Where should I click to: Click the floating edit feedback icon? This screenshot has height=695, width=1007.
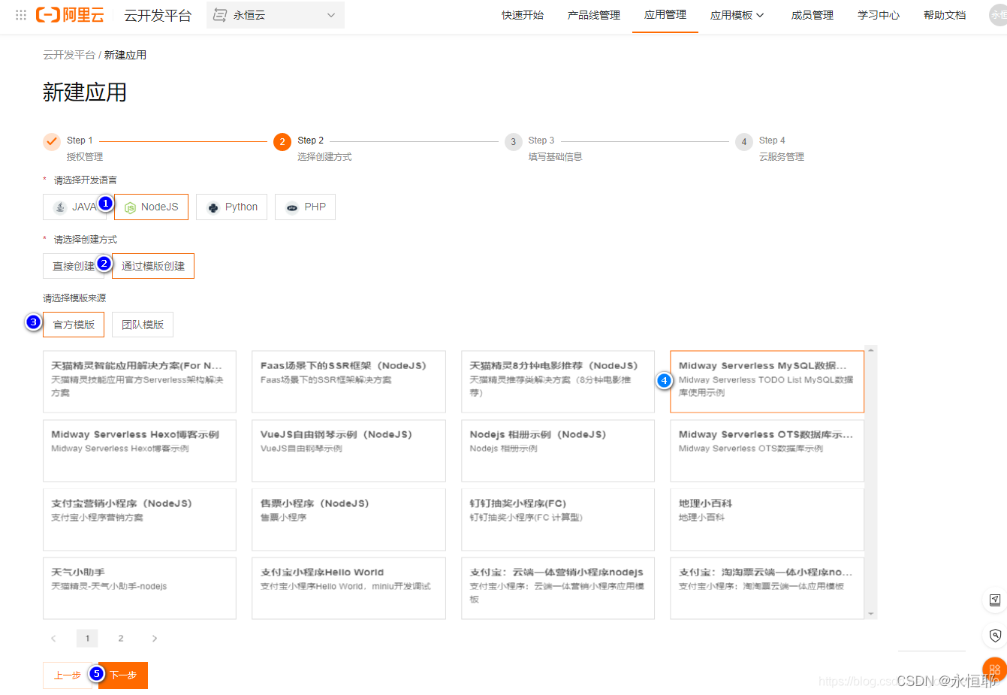[995, 600]
